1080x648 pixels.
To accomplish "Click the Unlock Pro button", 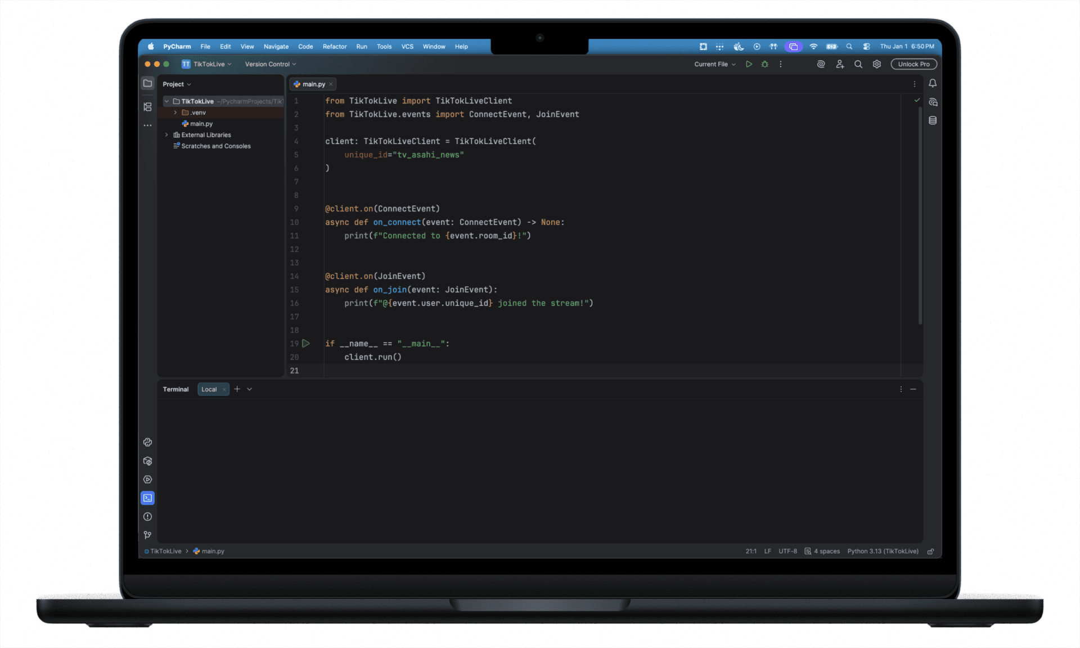I will pos(913,64).
